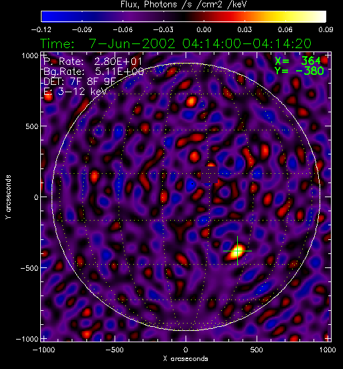Click the green Time range text
The height and width of the screenshot is (369, 343).
point(176,43)
